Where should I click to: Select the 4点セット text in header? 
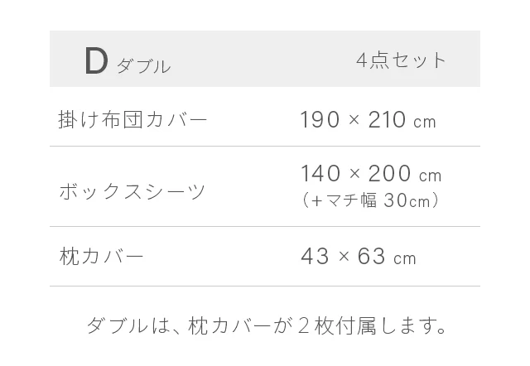402,60
